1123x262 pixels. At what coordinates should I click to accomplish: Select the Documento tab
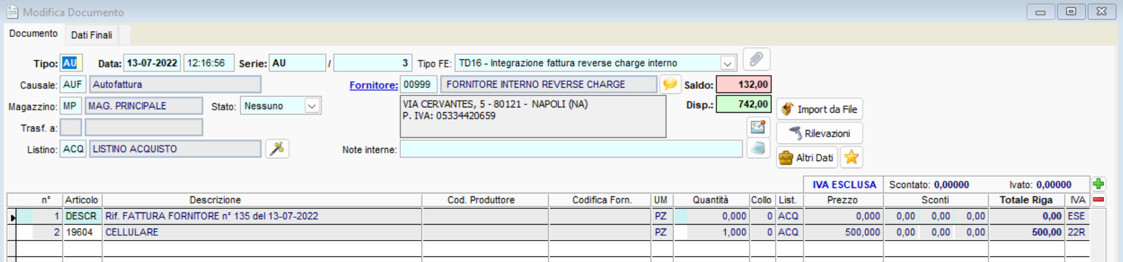(x=34, y=33)
